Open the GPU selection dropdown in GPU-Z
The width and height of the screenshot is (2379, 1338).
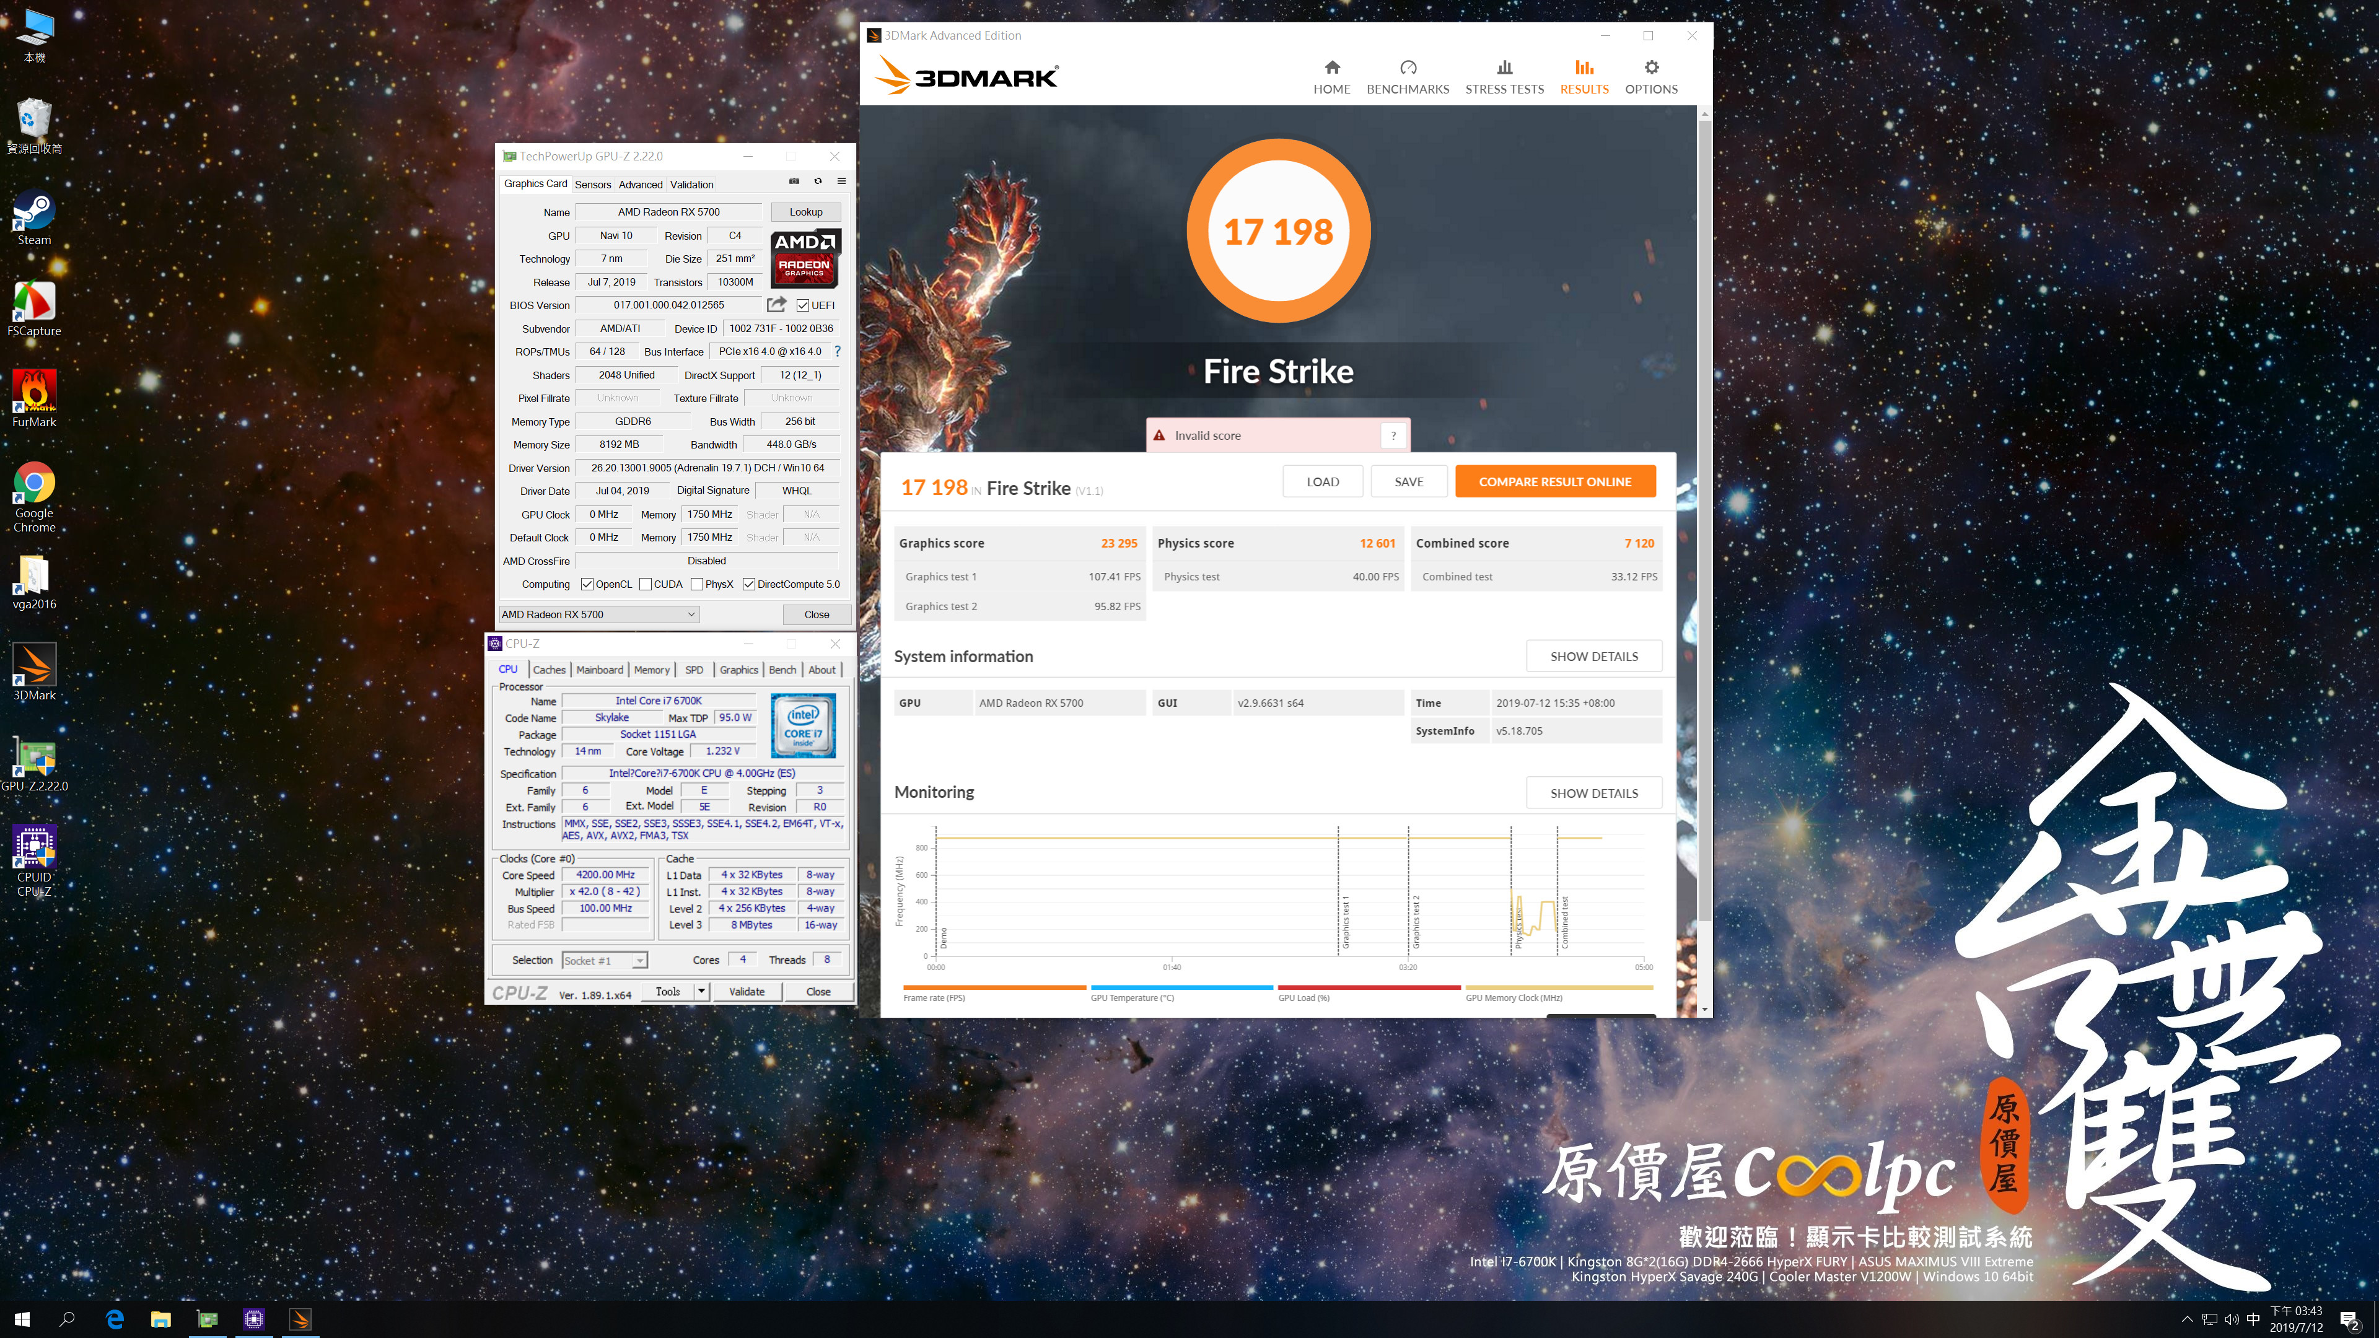click(x=598, y=614)
